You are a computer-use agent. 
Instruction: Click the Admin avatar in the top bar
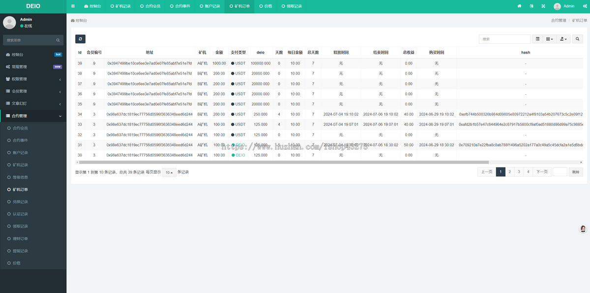pos(557,6)
